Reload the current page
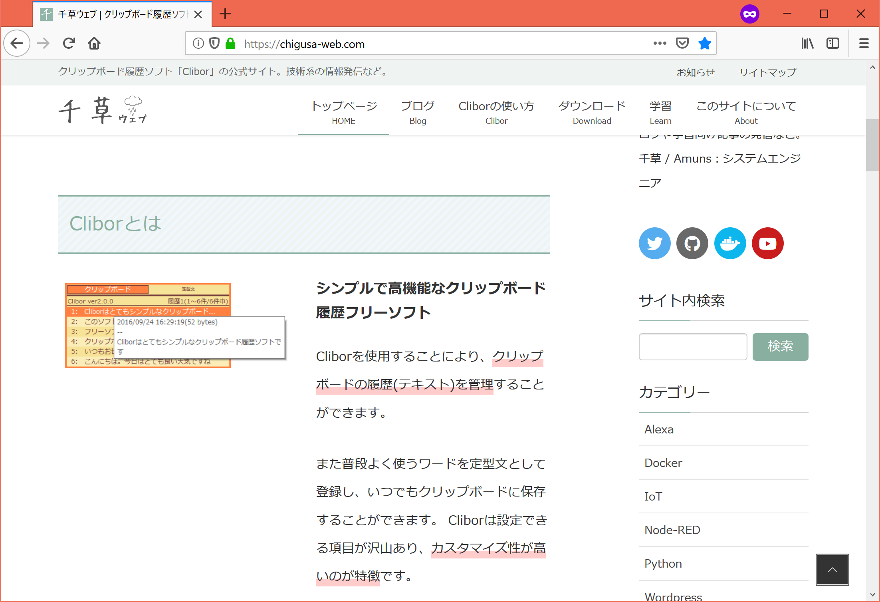Screen dimensions: 880x602 [69, 43]
